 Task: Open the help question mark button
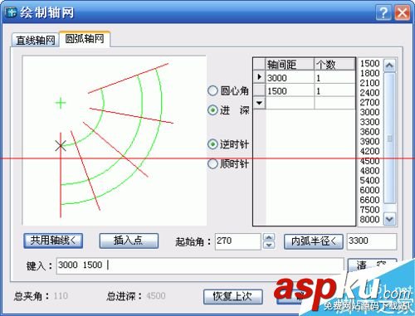click(383, 12)
